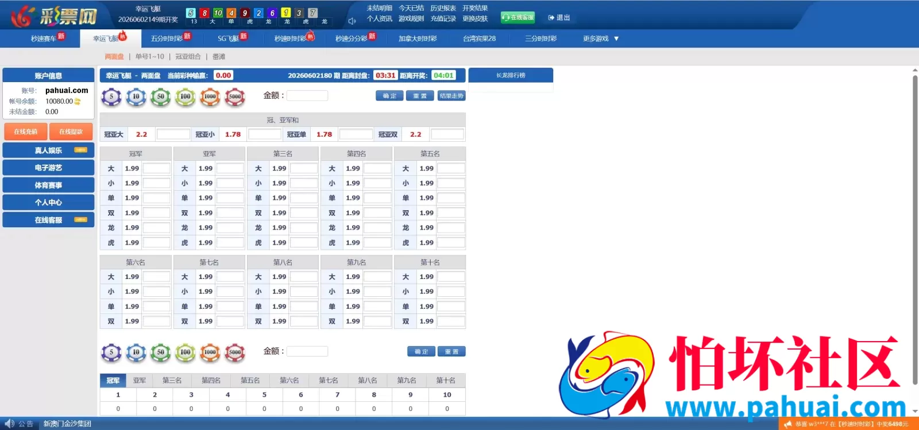Select the upper green 50 chip
This screenshot has height=430, width=919.
pos(161,96)
